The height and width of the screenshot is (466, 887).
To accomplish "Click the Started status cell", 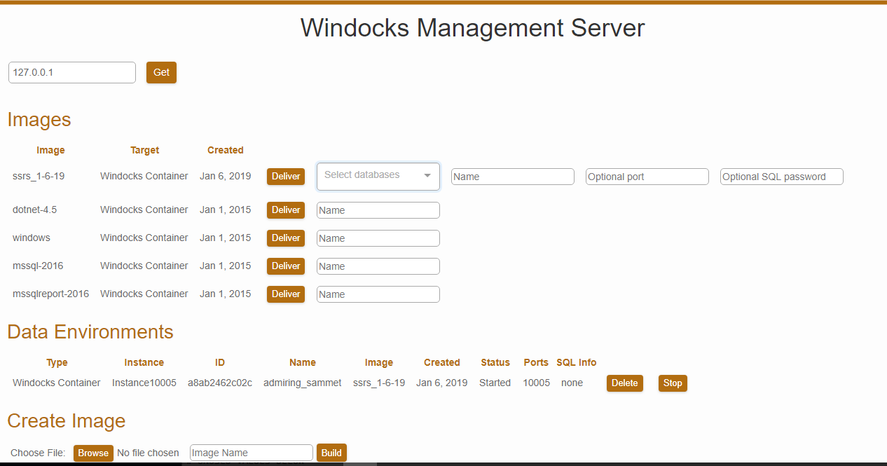I will pos(495,383).
